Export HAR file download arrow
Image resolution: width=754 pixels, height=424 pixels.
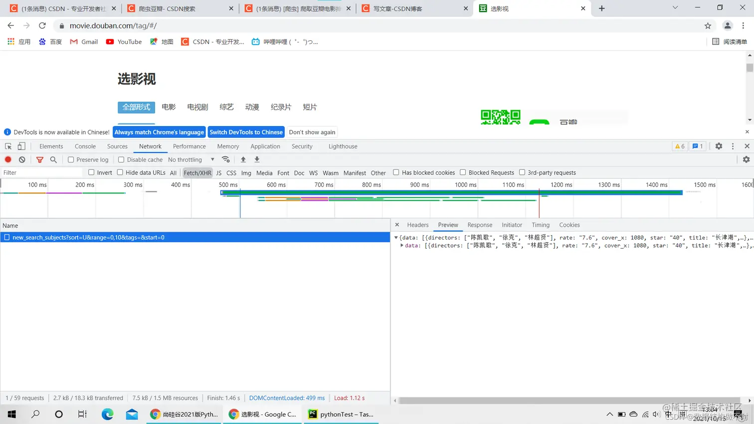pos(257,159)
